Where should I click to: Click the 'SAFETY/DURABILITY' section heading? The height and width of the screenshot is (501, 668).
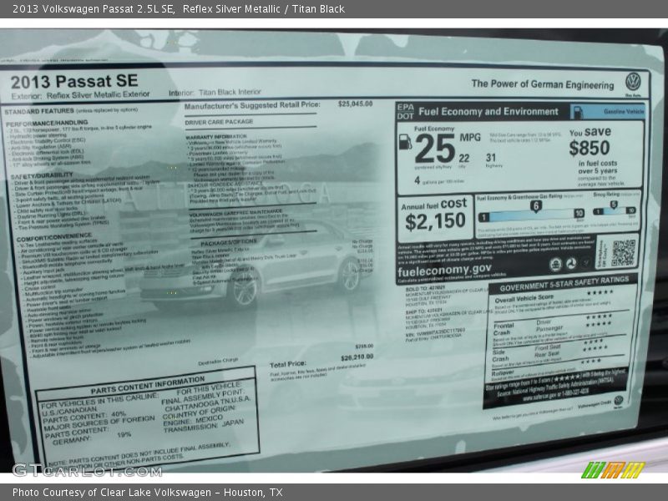click(42, 175)
